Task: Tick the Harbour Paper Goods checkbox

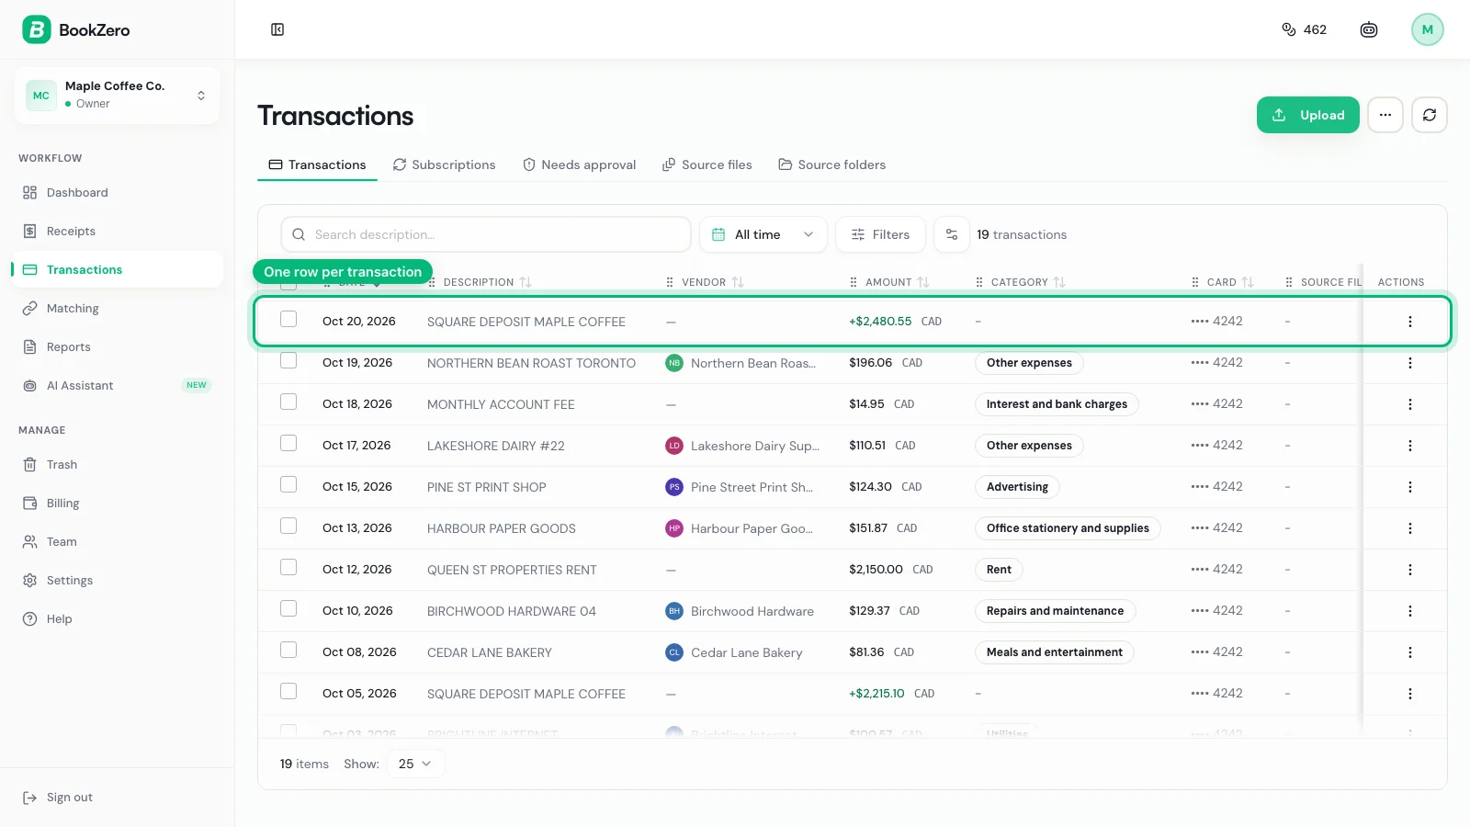Action: [x=288, y=526]
